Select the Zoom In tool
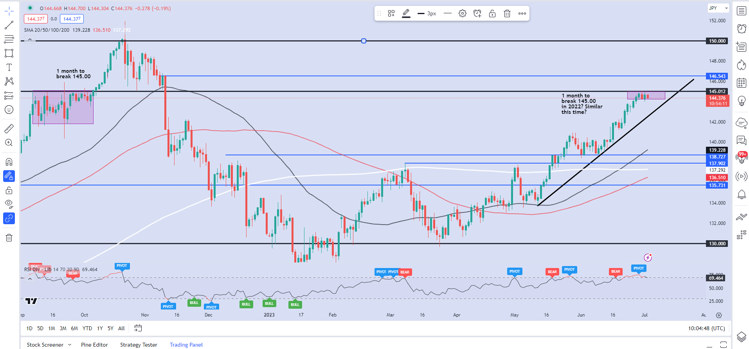 pos(9,143)
